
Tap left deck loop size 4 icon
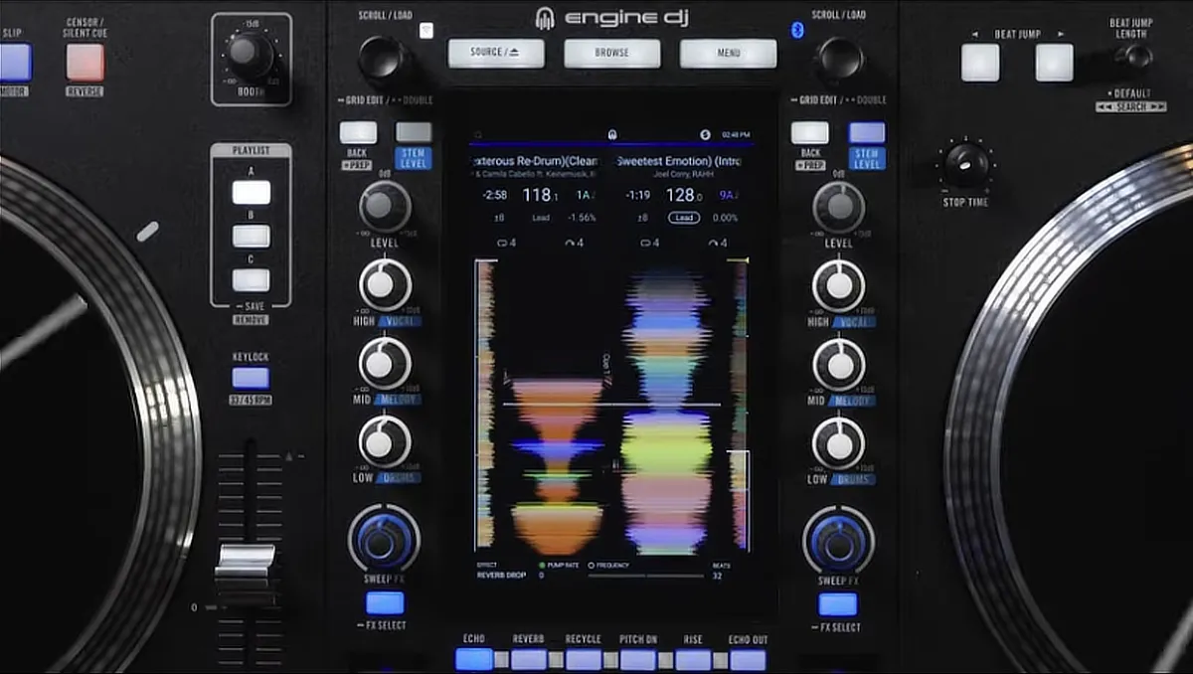[x=505, y=243]
